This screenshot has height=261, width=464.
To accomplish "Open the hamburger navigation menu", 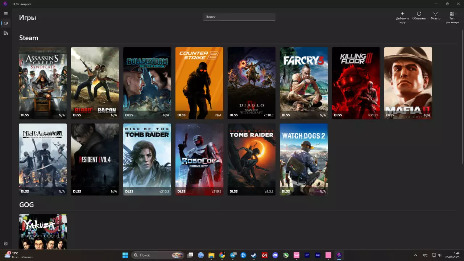I will (x=5, y=13).
